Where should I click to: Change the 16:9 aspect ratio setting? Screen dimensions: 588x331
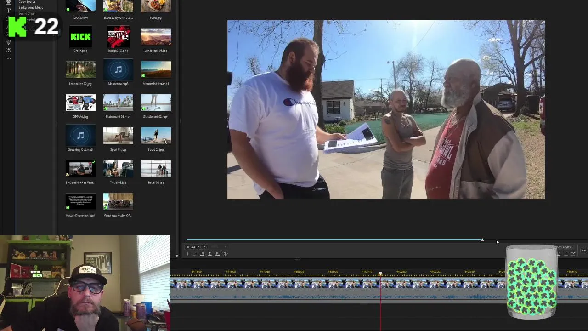583,251
